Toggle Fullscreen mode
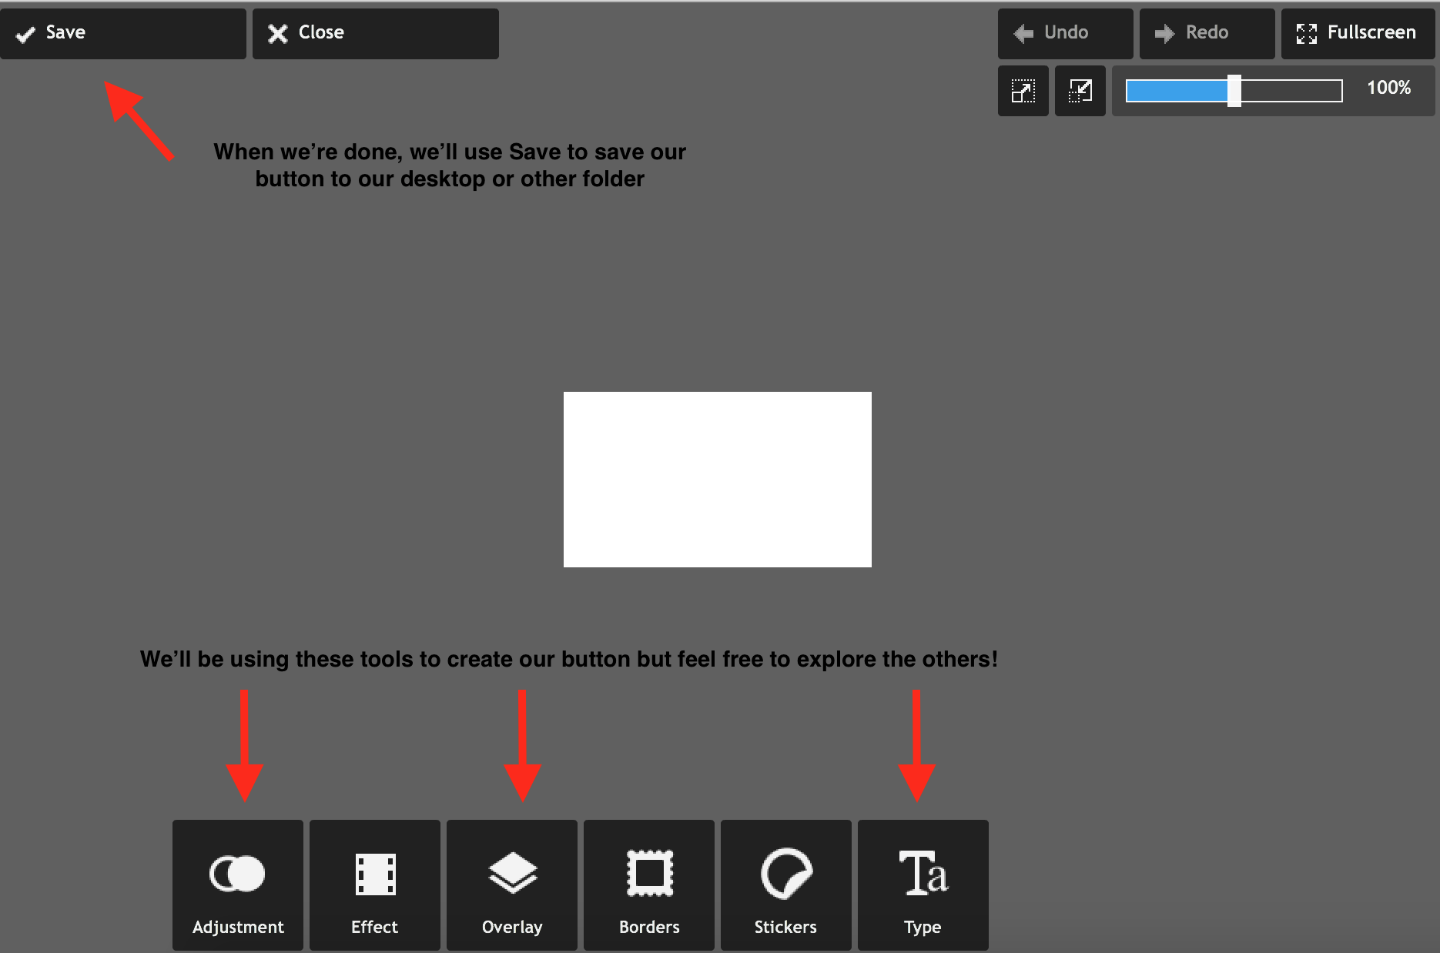 click(x=1358, y=33)
